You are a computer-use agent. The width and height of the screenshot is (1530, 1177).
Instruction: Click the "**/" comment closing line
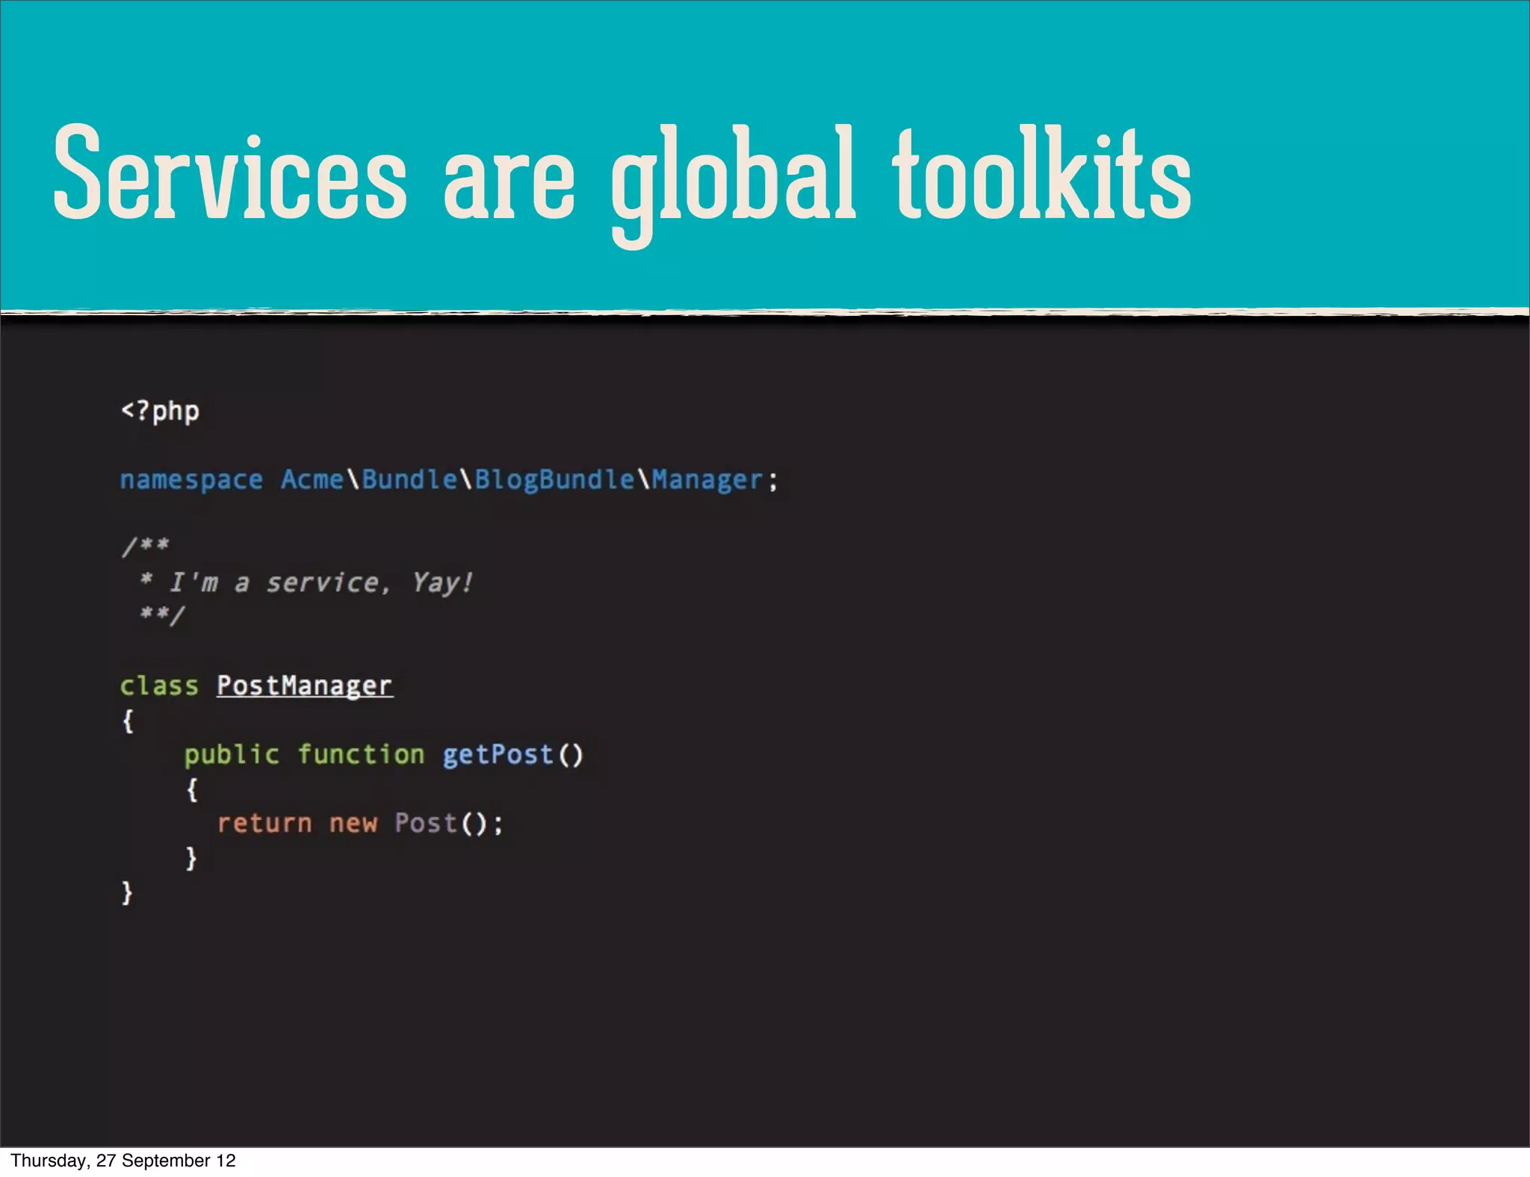pos(162,615)
